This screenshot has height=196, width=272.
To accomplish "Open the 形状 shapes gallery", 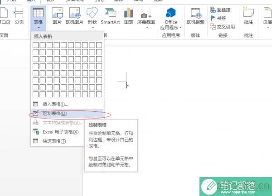I will pos(92,17).
